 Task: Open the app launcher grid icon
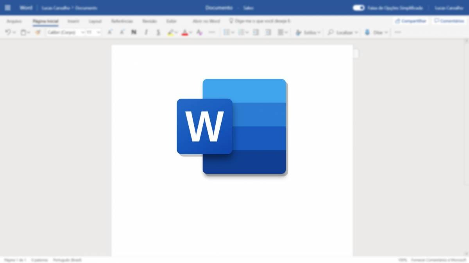pyautogui.click(x=8, y=8)
